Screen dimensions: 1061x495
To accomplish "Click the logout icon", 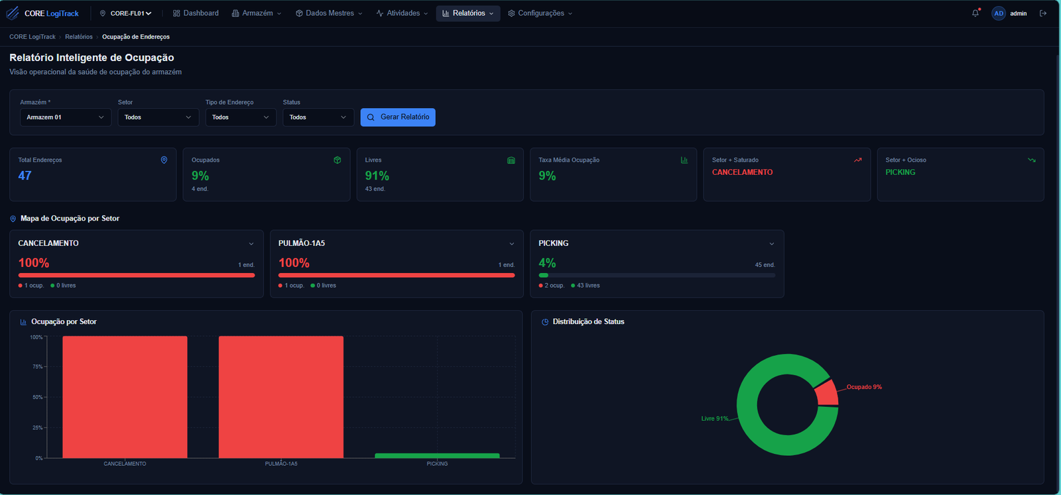I will click(1043, 13).
